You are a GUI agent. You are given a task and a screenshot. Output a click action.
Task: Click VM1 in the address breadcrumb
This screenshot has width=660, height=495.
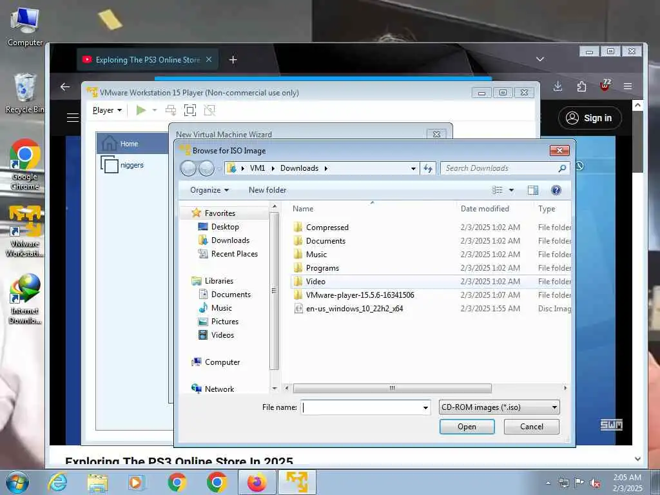pos(257,168)
